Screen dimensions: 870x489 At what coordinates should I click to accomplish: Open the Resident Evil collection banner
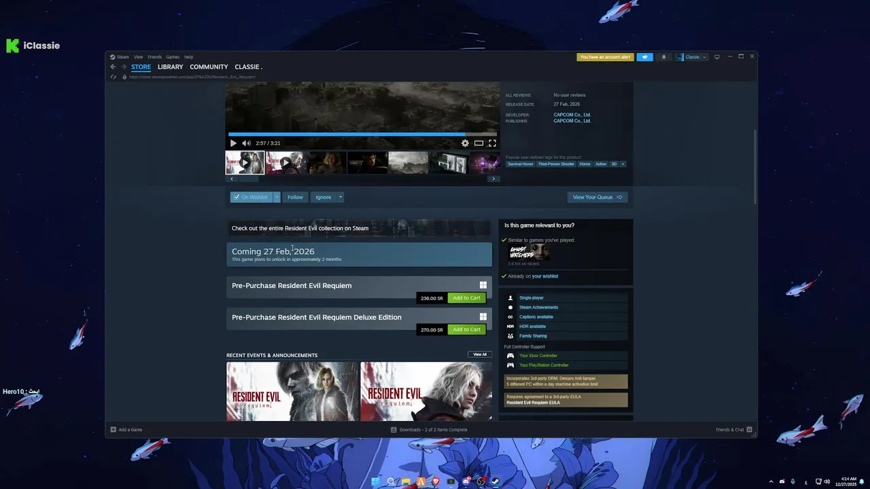pos(359,228)
